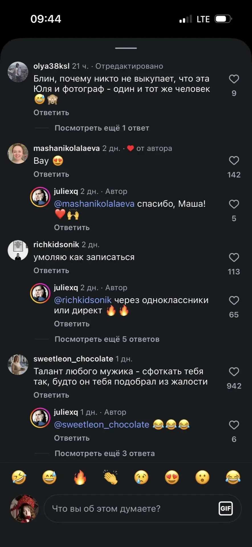The height and width of the screenshot is (547, 252).
Task: Open the @sweetleon_chocolate mention link
Action: coord(102,425)
